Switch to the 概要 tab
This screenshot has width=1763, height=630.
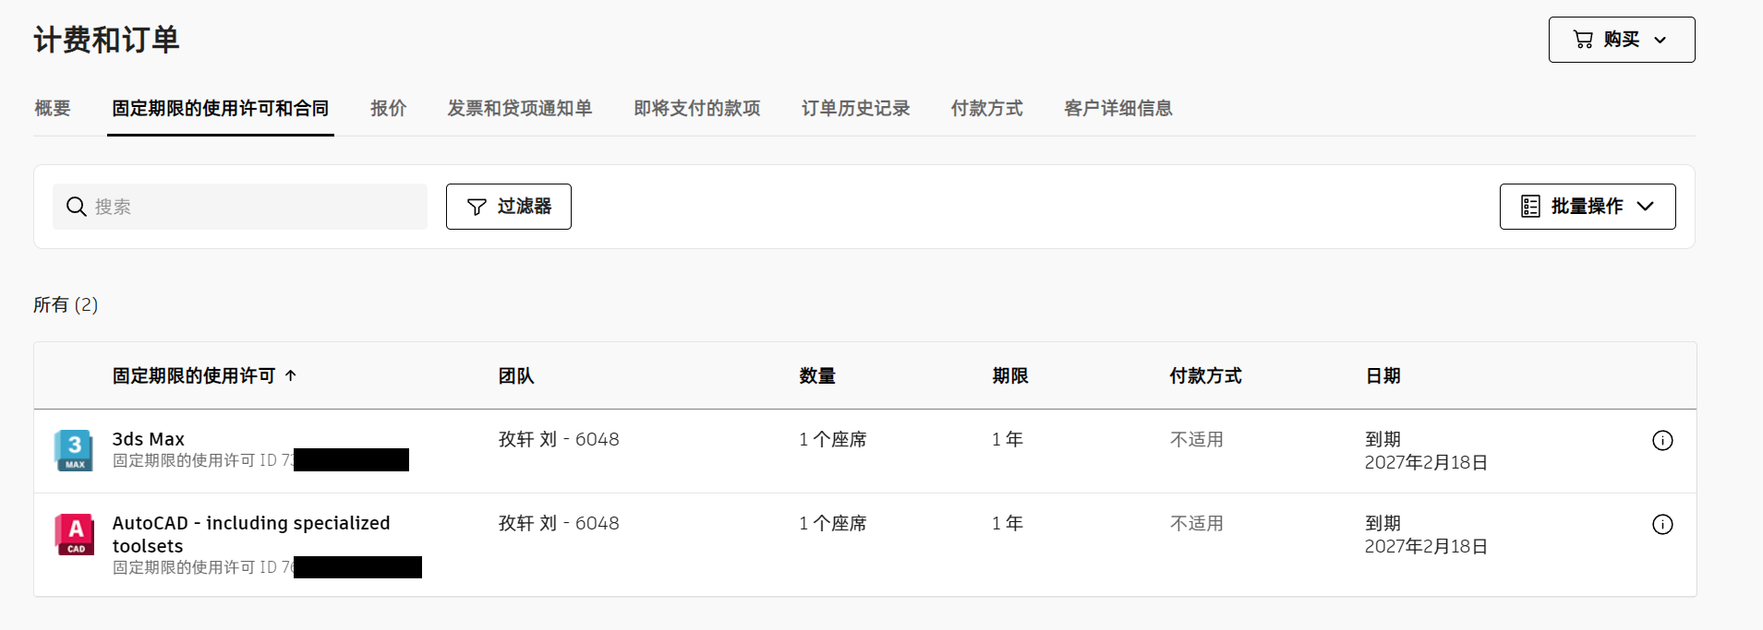point(53,109)
